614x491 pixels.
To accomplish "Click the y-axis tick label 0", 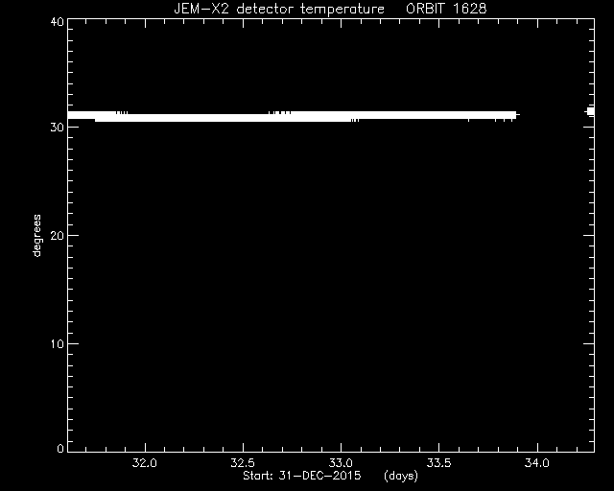I will coord(60,448).
